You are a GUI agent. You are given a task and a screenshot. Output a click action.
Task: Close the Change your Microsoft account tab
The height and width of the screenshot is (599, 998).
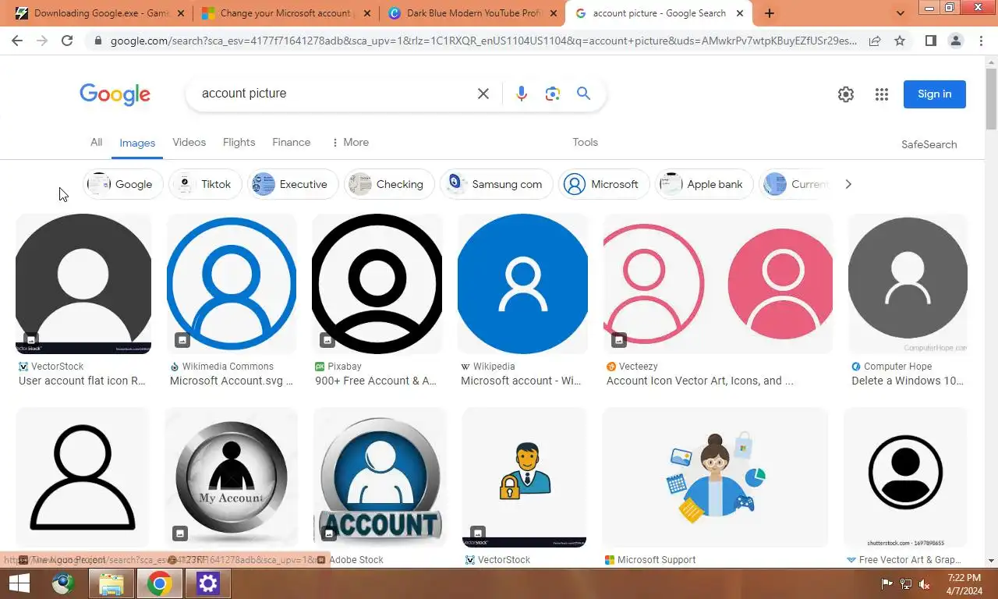coord(367,13)
